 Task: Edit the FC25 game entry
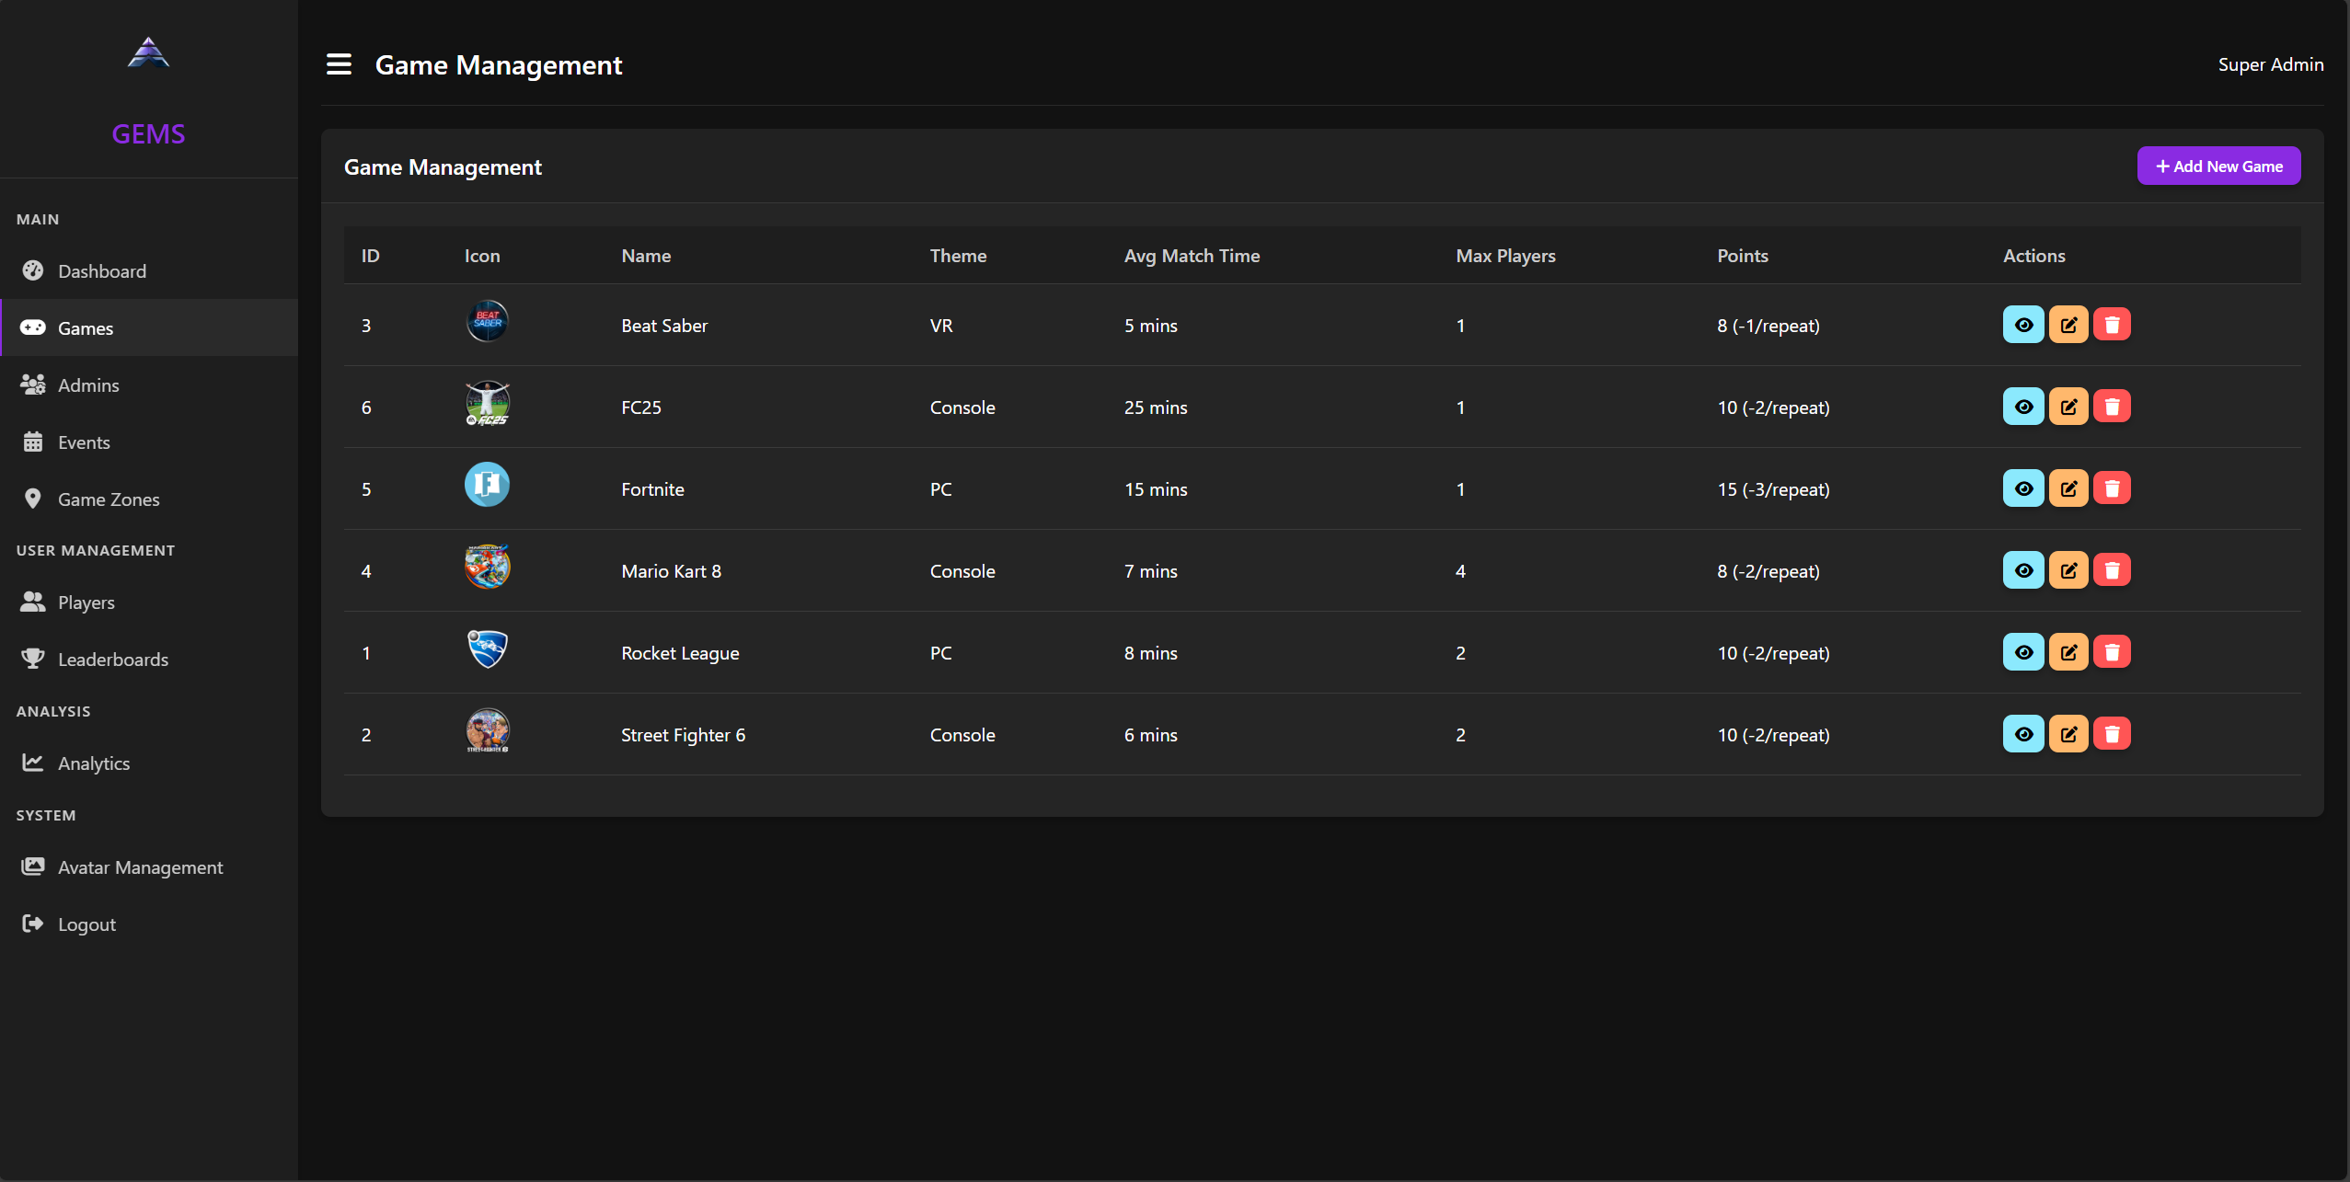pos(2068,407)
